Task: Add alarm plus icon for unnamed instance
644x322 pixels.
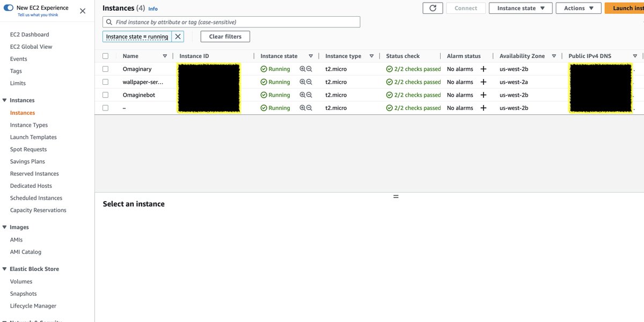Action: [483, 108]
